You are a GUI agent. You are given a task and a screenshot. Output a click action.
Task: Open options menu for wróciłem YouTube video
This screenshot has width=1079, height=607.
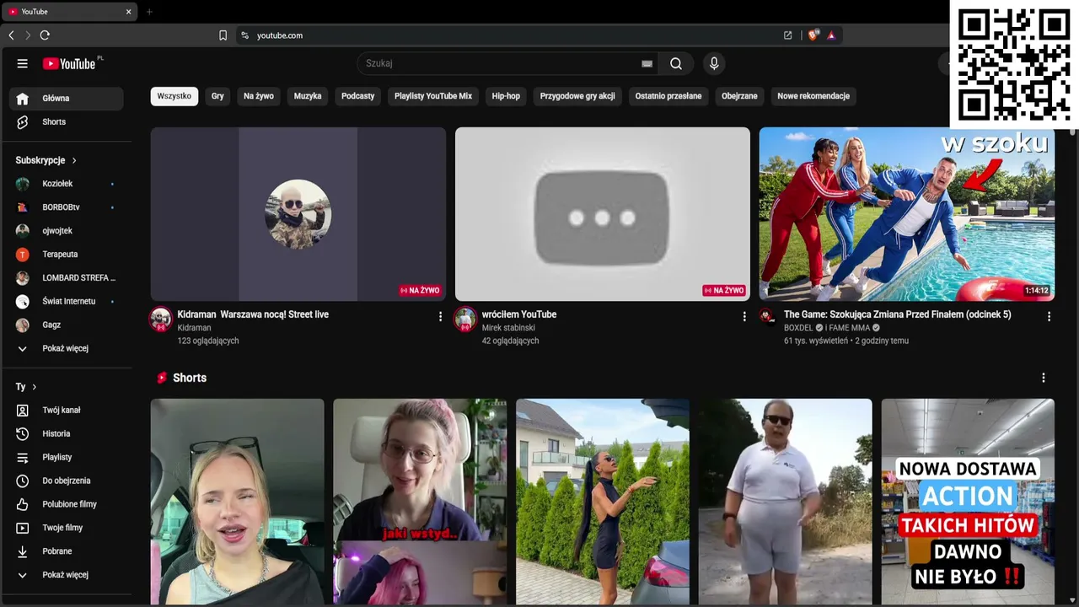click(744, 316)
